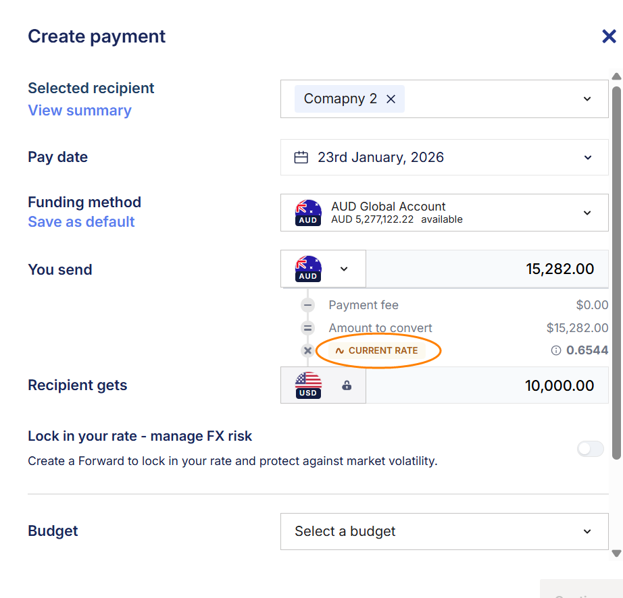Toggle Lock in your rate switch

(590, 449)
